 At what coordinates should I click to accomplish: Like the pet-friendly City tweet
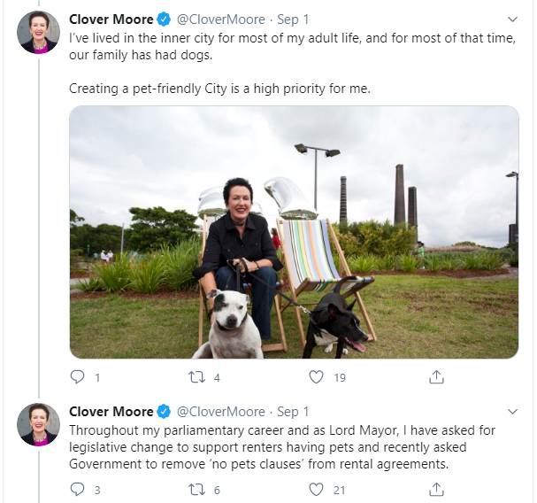pyautogui.click(x=316, y=377)
